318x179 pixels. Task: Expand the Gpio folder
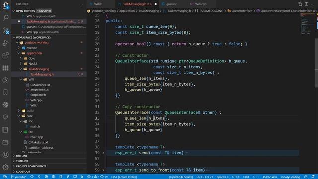21,59
